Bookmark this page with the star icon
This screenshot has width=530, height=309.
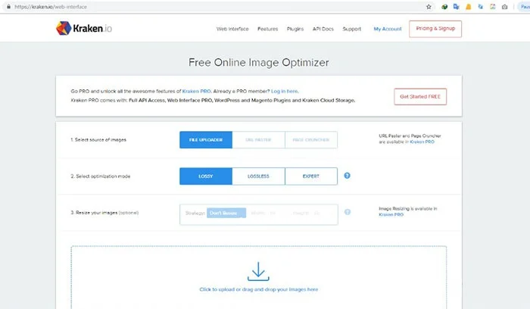[429, 7]
